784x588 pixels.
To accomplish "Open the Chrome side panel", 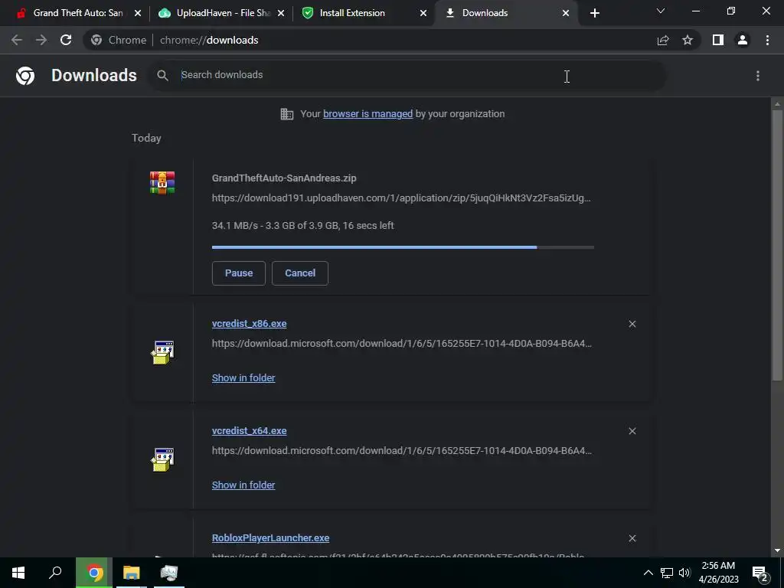I will tap(718, 40).
